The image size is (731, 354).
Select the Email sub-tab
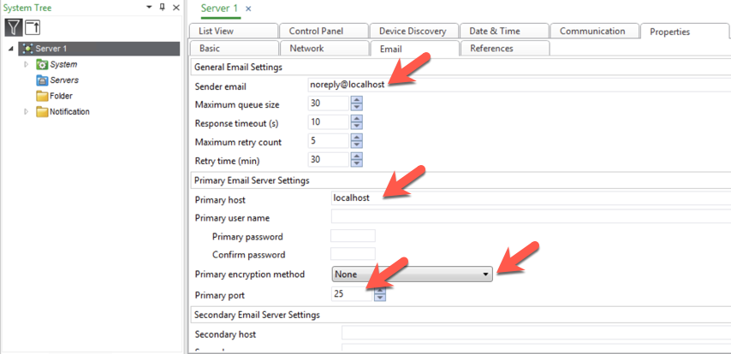(x=414, y=49)
